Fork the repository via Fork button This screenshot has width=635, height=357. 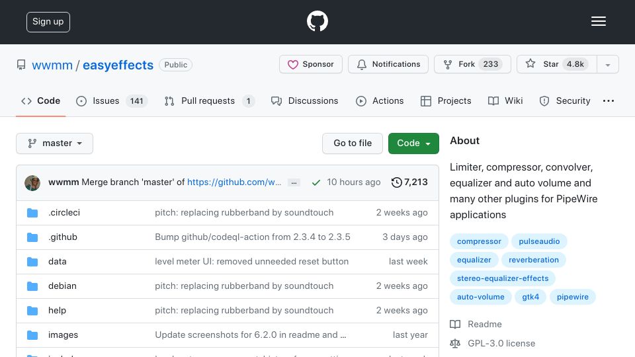pyautogui.click(x=472, y=64)
